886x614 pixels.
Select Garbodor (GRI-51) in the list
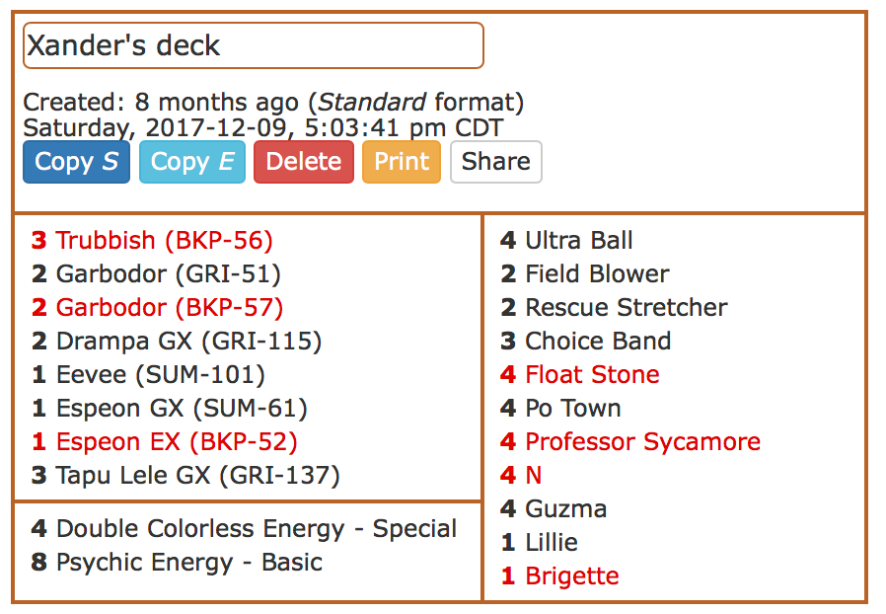pyautogui.click(x=156, y=273)
